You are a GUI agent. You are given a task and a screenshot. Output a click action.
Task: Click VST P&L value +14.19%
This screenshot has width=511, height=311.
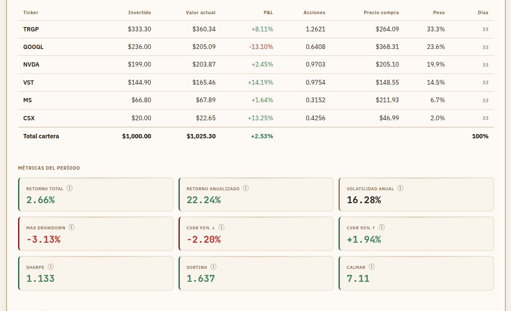(260, 82)
